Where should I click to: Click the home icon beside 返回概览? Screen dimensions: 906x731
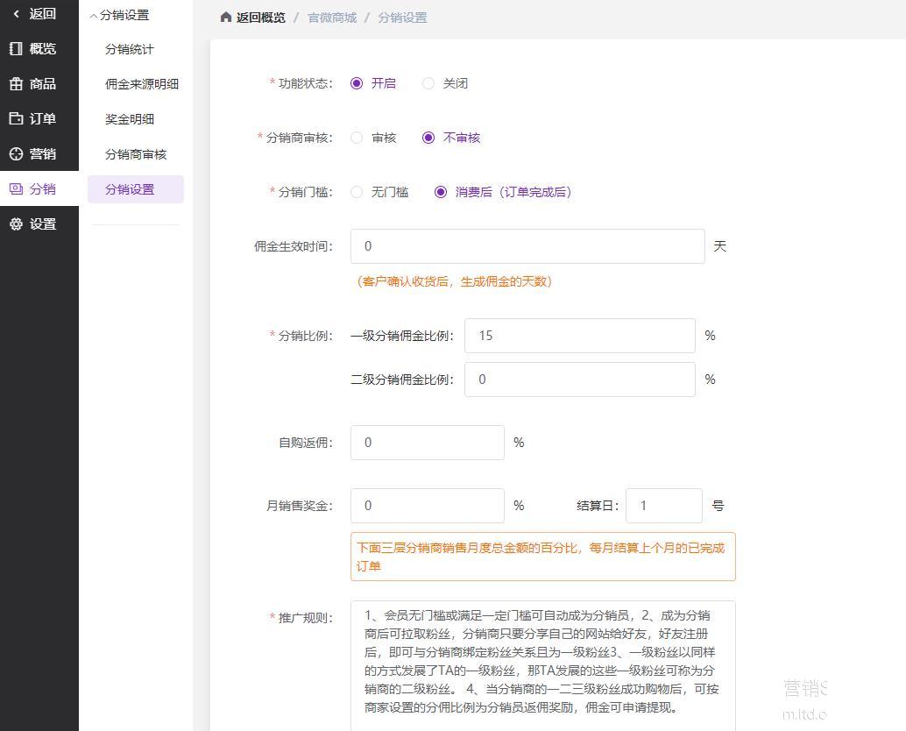(x=226, y=18)
